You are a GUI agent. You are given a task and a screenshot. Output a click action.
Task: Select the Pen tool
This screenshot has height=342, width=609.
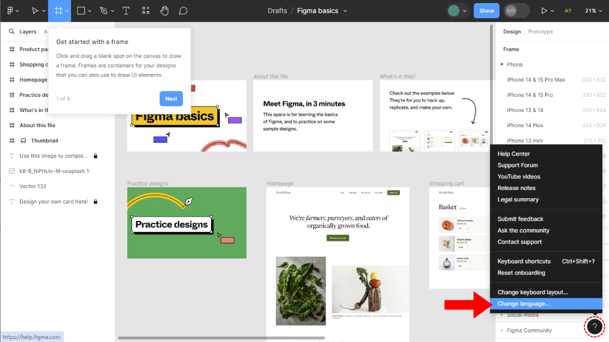[104, 11]
